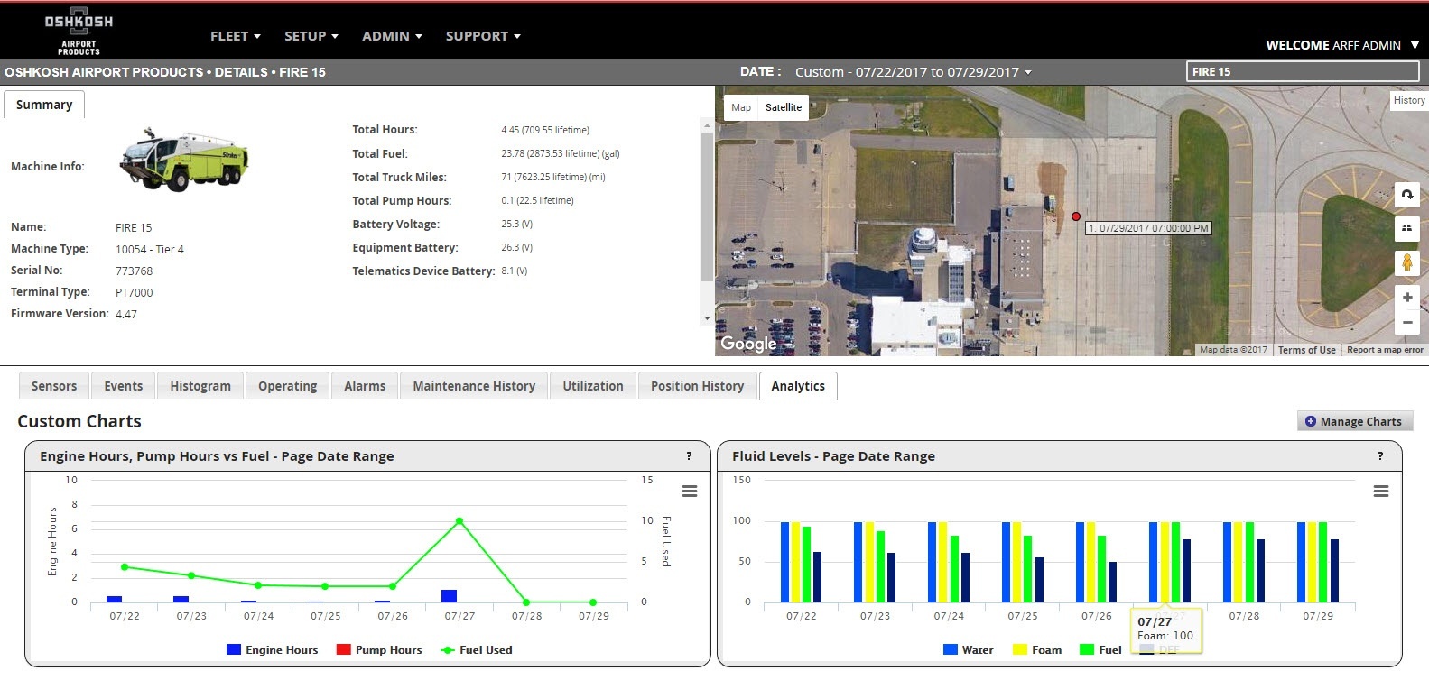
Task: Open the Engine Hours chart hamburger menu
Action: click(x=690, y=492)
